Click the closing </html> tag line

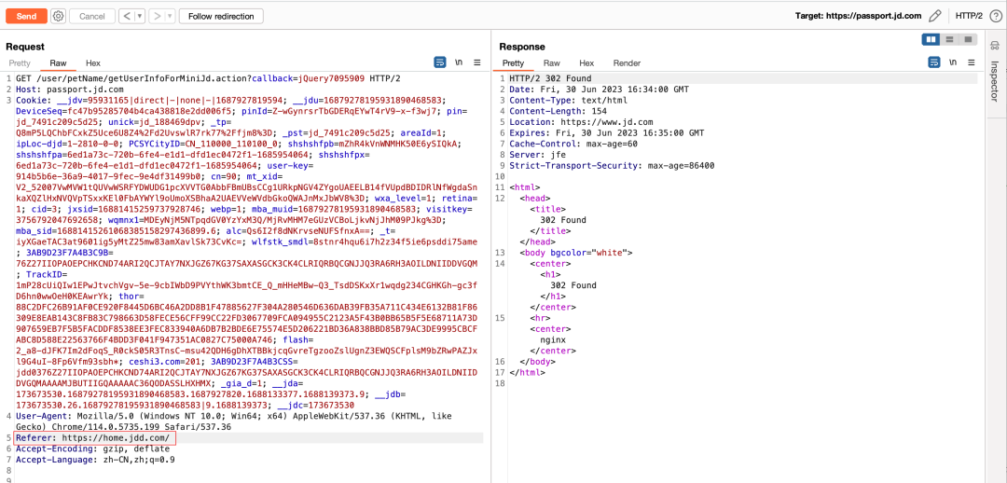(x=527, y=373)
